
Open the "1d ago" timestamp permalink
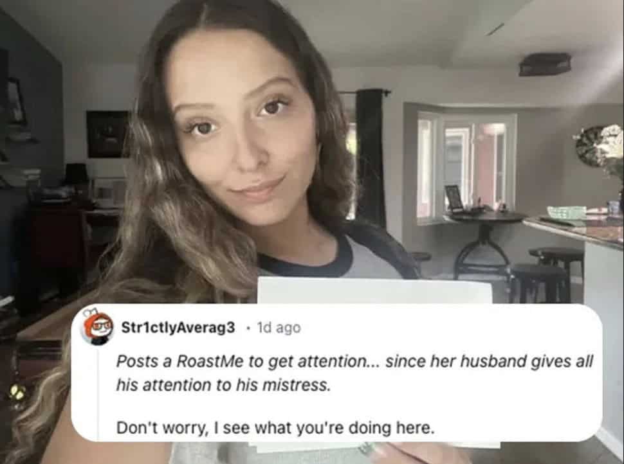(x=279, y=328)
